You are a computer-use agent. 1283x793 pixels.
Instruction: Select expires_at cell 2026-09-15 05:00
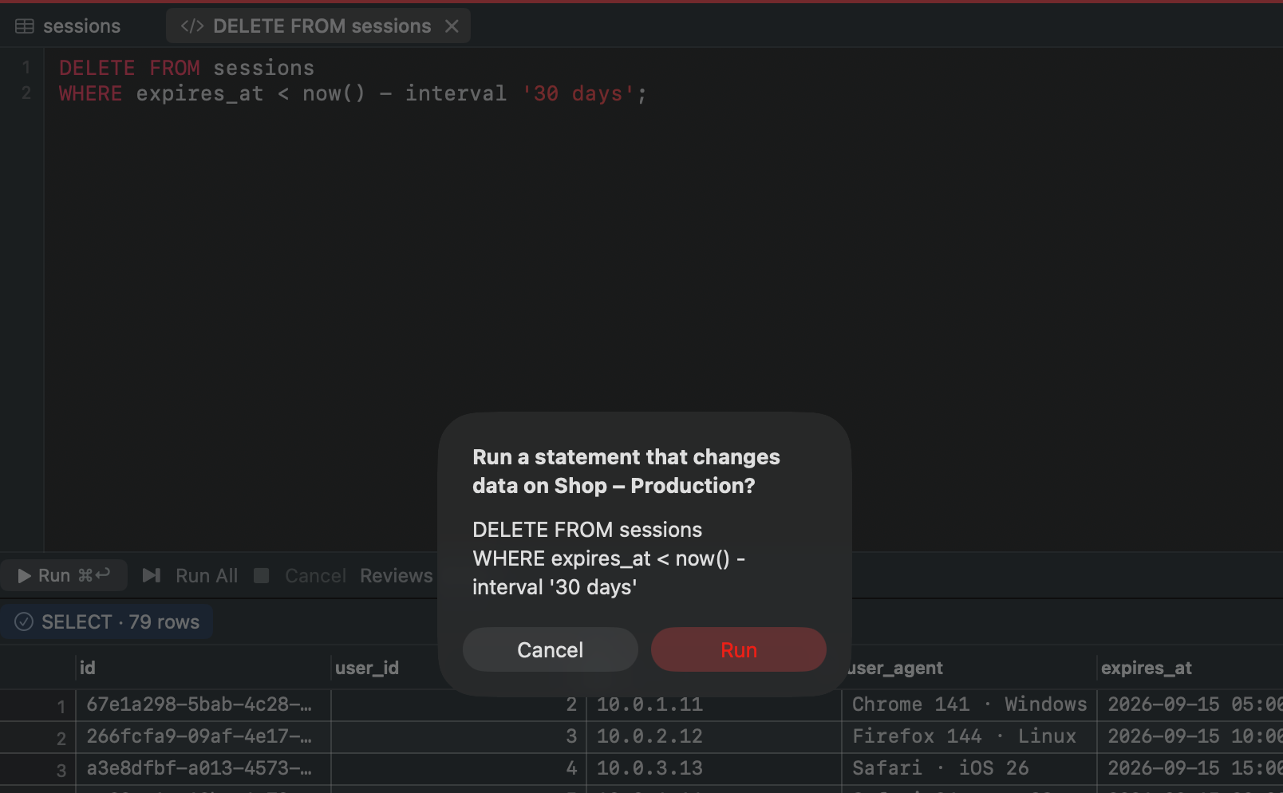click(1190, 704)
